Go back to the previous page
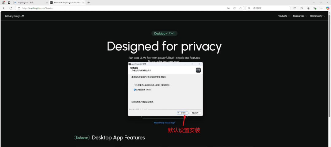The image size is (331, 147). 4,8
